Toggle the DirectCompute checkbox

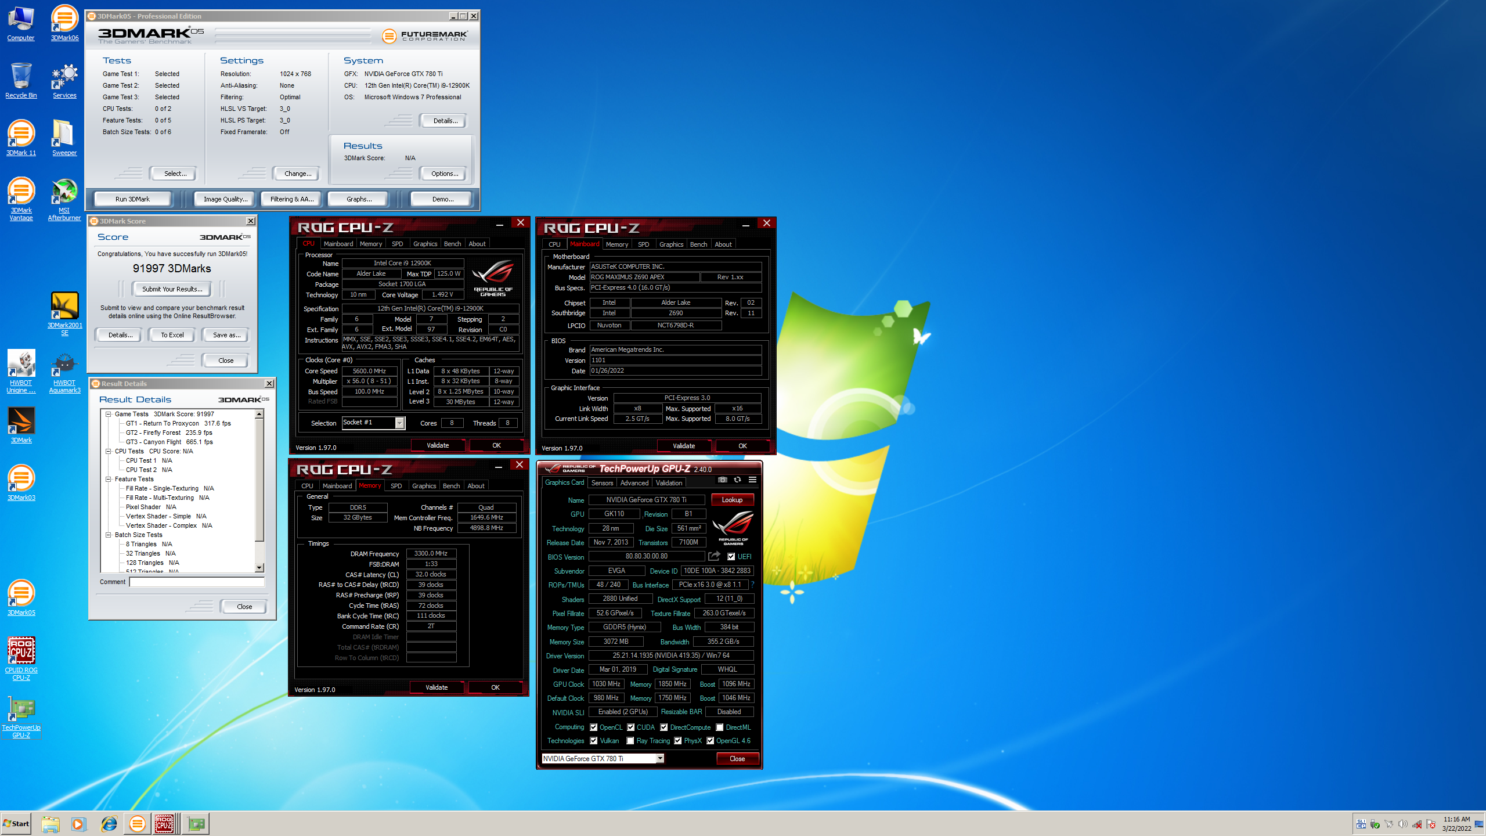point(664,727)
